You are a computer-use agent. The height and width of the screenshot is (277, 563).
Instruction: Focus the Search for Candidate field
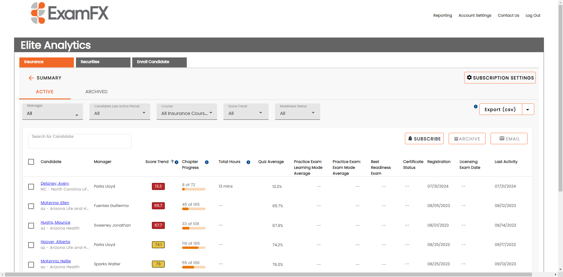(x=79, y=141)
